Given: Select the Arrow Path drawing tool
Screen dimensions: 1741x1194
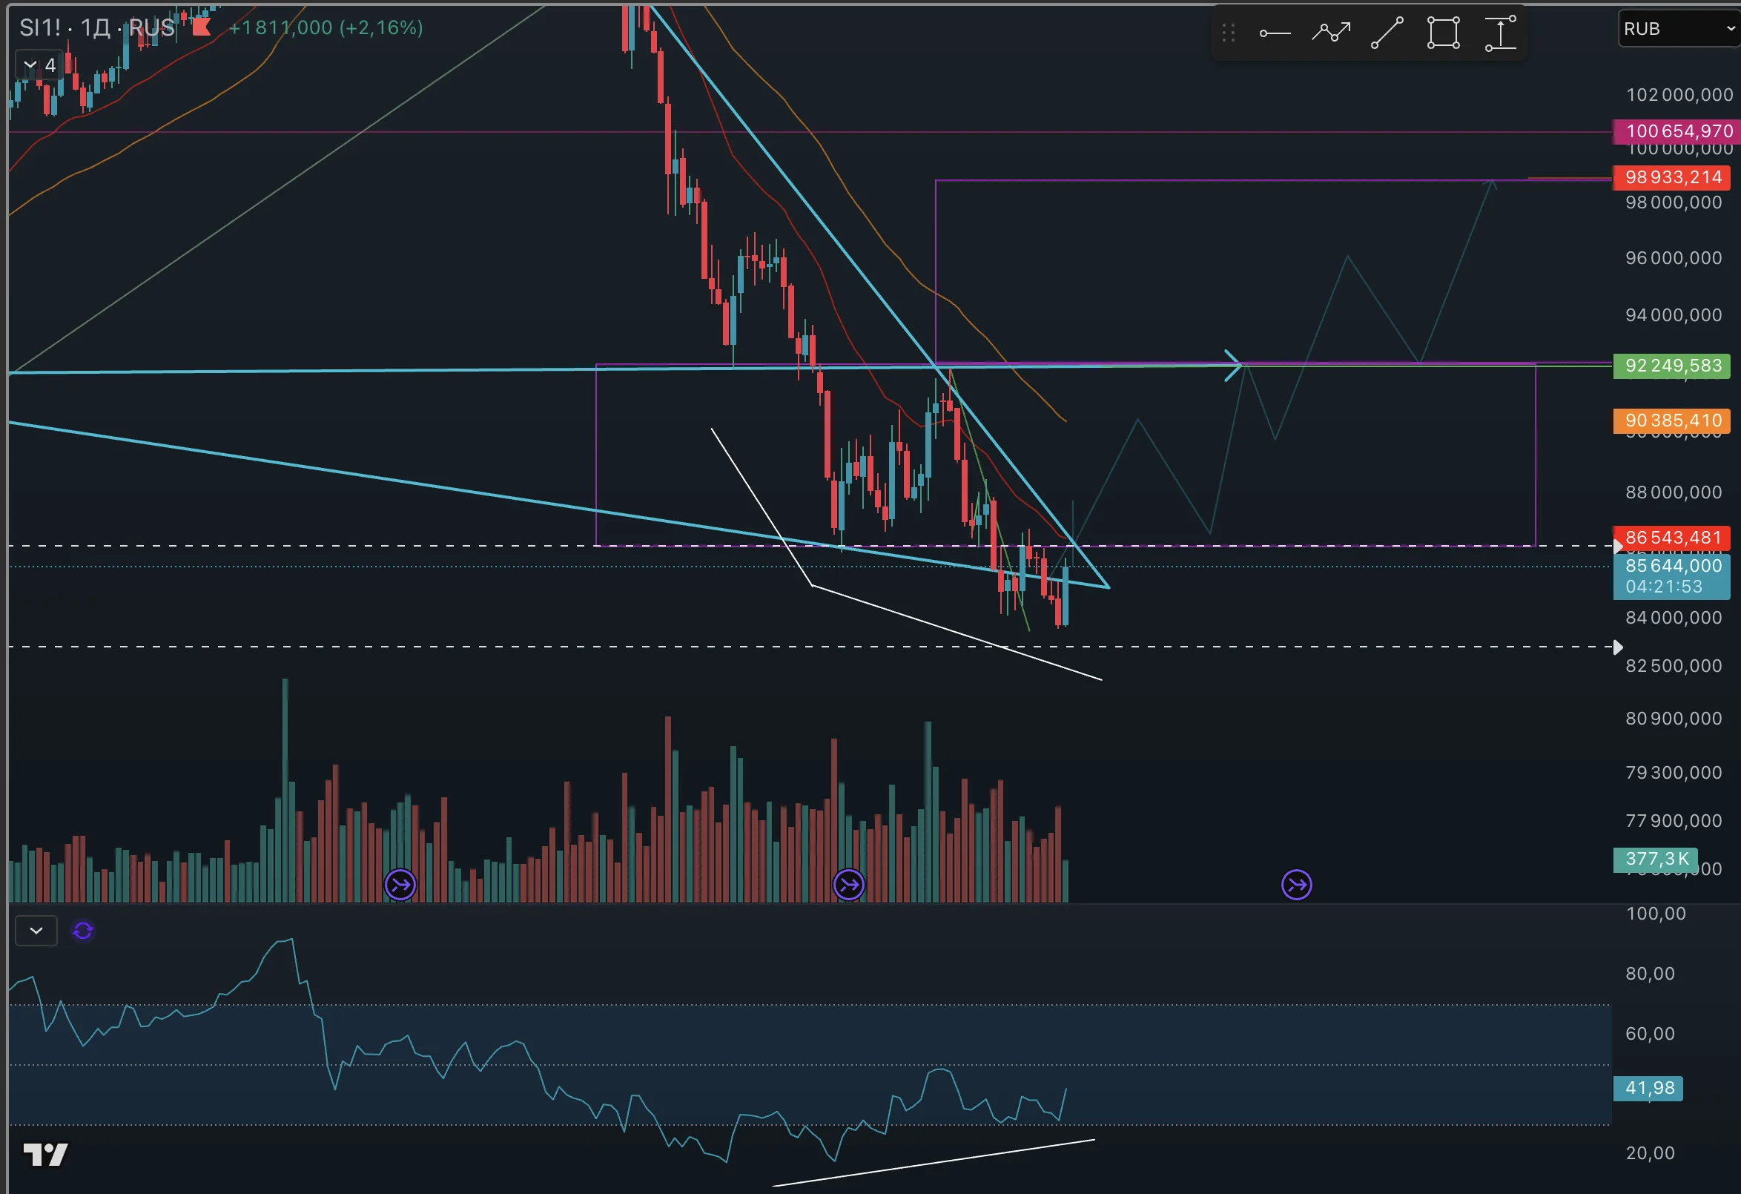Looking at the screenshot, I should click(1330, 33).
